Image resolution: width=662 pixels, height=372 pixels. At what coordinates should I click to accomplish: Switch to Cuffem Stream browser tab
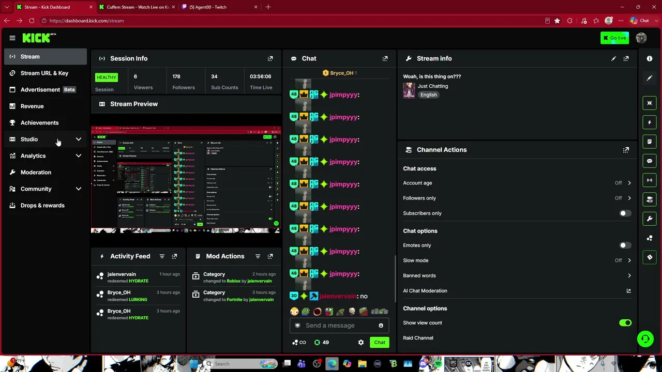click(x=137, y=7)
